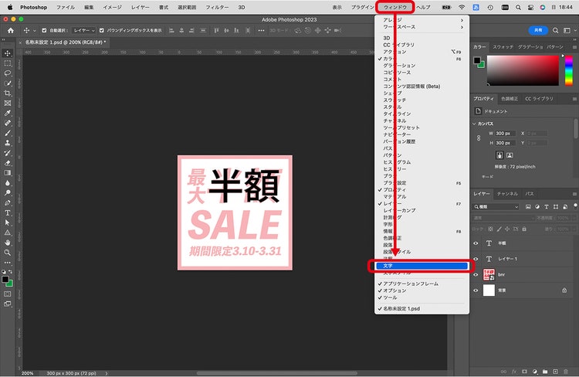Hide the 半額 text layer

476,243
